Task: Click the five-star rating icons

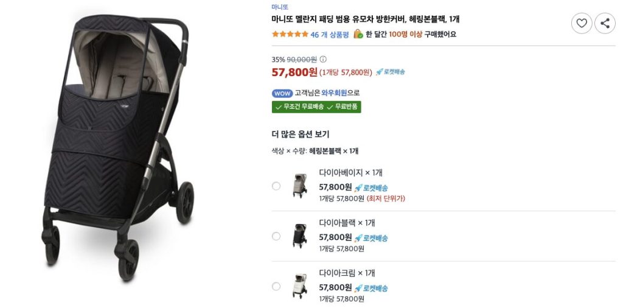Action: click(290, 34)
